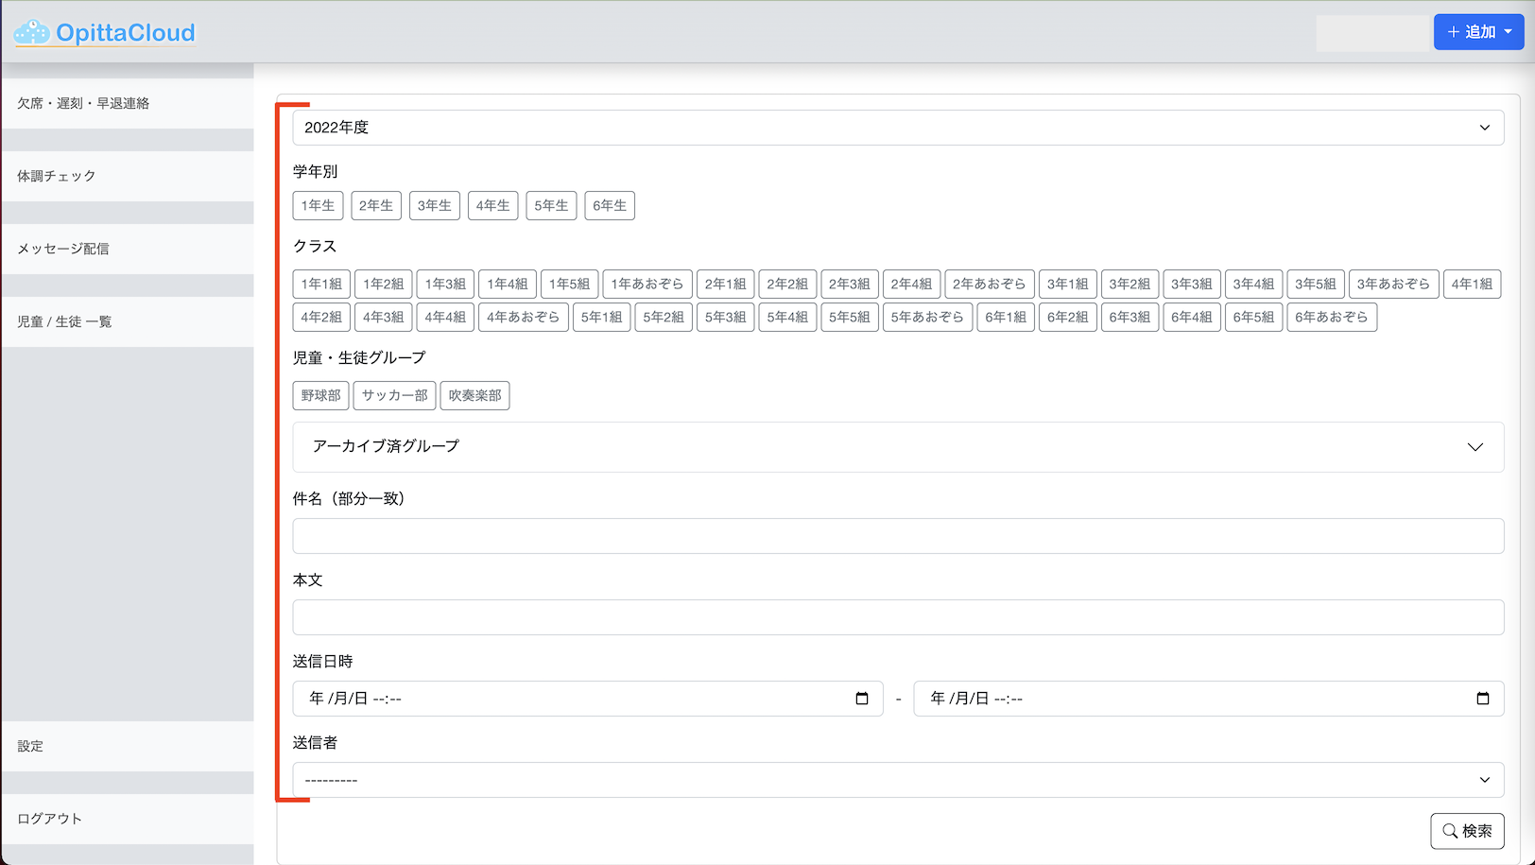Select class 6年2組
The width and height of the screenshot is (1535, 865).
[x=1068, y=317]
